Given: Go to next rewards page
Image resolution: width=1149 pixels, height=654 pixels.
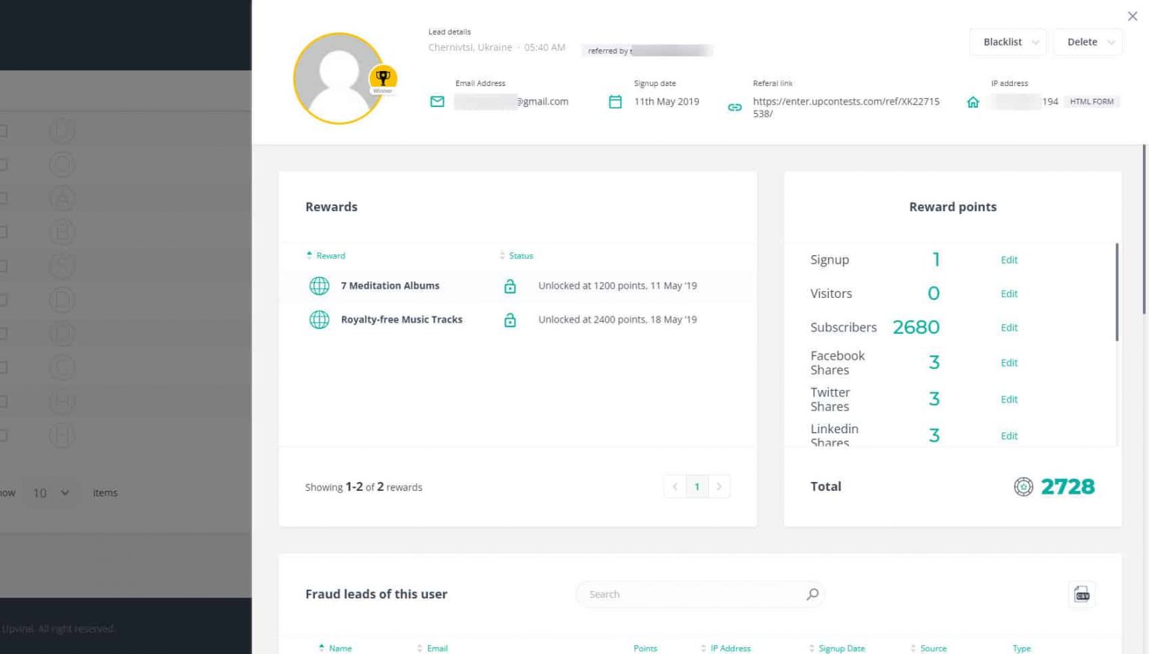Looking at the screenshot, I should click(719, 487).
